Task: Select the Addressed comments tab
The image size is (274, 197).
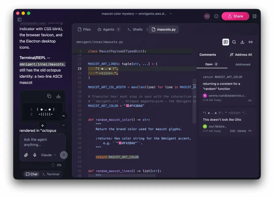Action: point(243,64)
